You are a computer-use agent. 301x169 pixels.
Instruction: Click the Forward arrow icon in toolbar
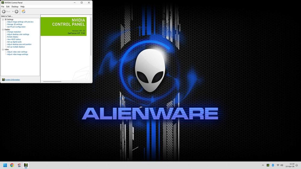point(17,11)
